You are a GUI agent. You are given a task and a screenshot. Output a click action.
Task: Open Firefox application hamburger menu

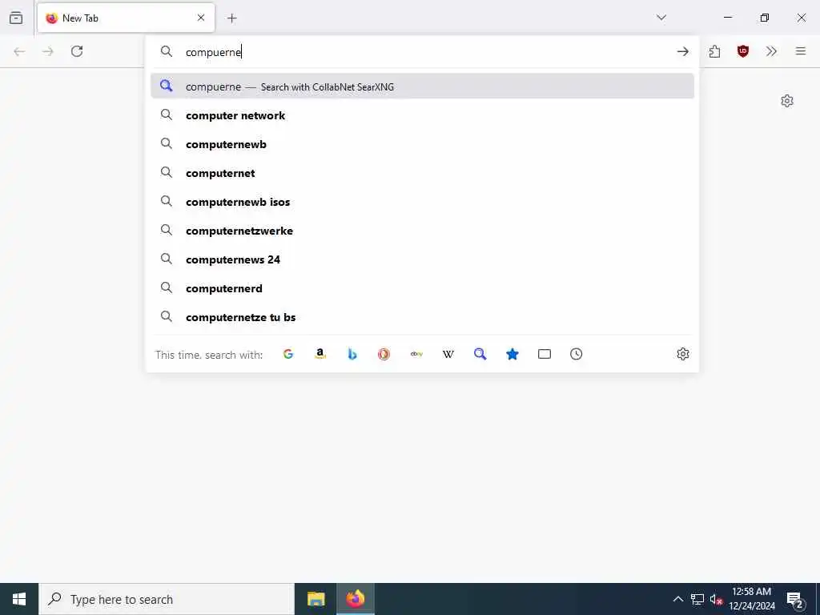click(x=800, y=51)
